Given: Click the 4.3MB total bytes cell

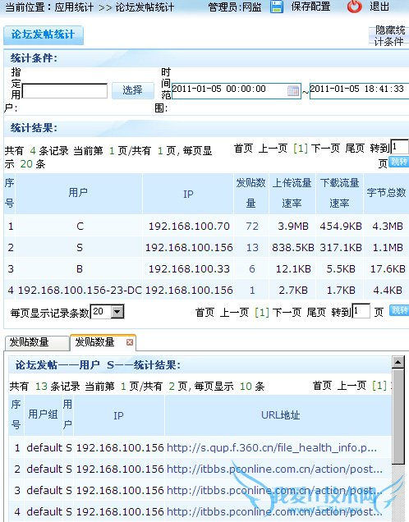Looking at the screenshot, I should pos(388,227).
